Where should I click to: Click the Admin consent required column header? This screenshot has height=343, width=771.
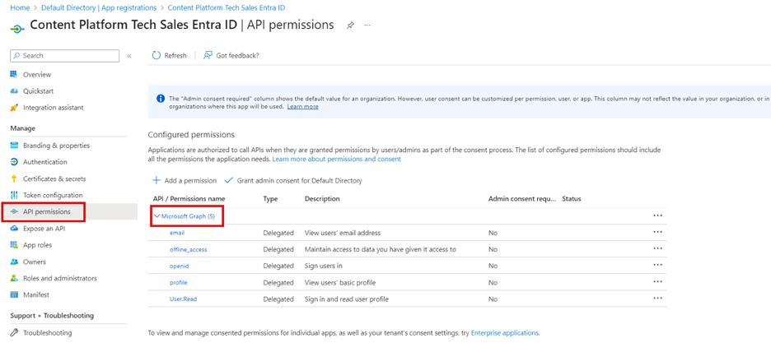point(521,199)
